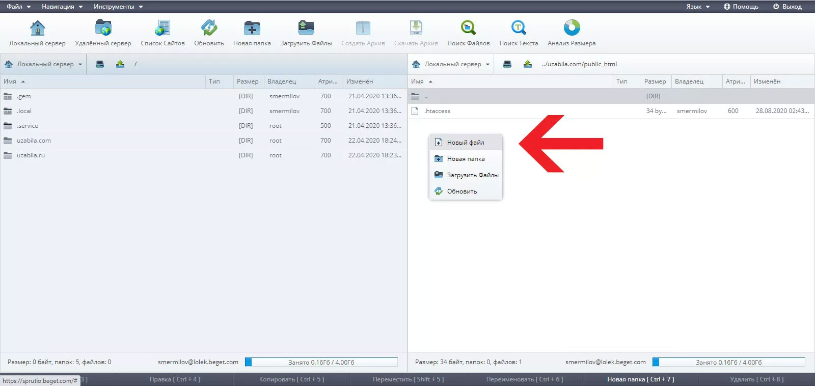Open left panel Локальный сервер dropdown
Viewport: 815px width, 386px height.
pyautogui.click(x=43, y=64)
